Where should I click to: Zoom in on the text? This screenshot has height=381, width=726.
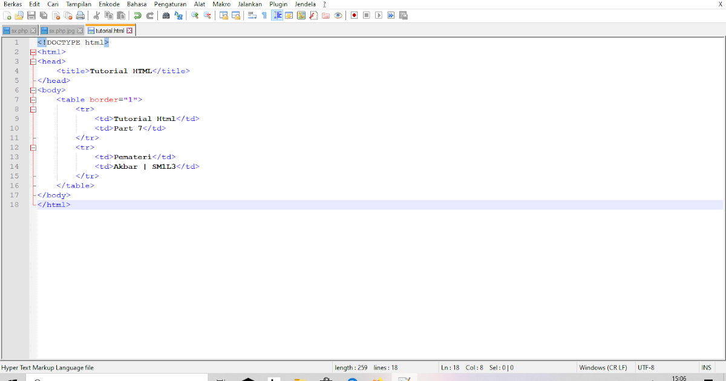tap(194, 15)
